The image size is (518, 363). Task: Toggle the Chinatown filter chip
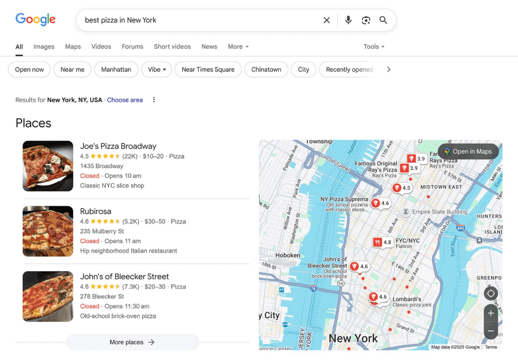(x=266, y=69)
